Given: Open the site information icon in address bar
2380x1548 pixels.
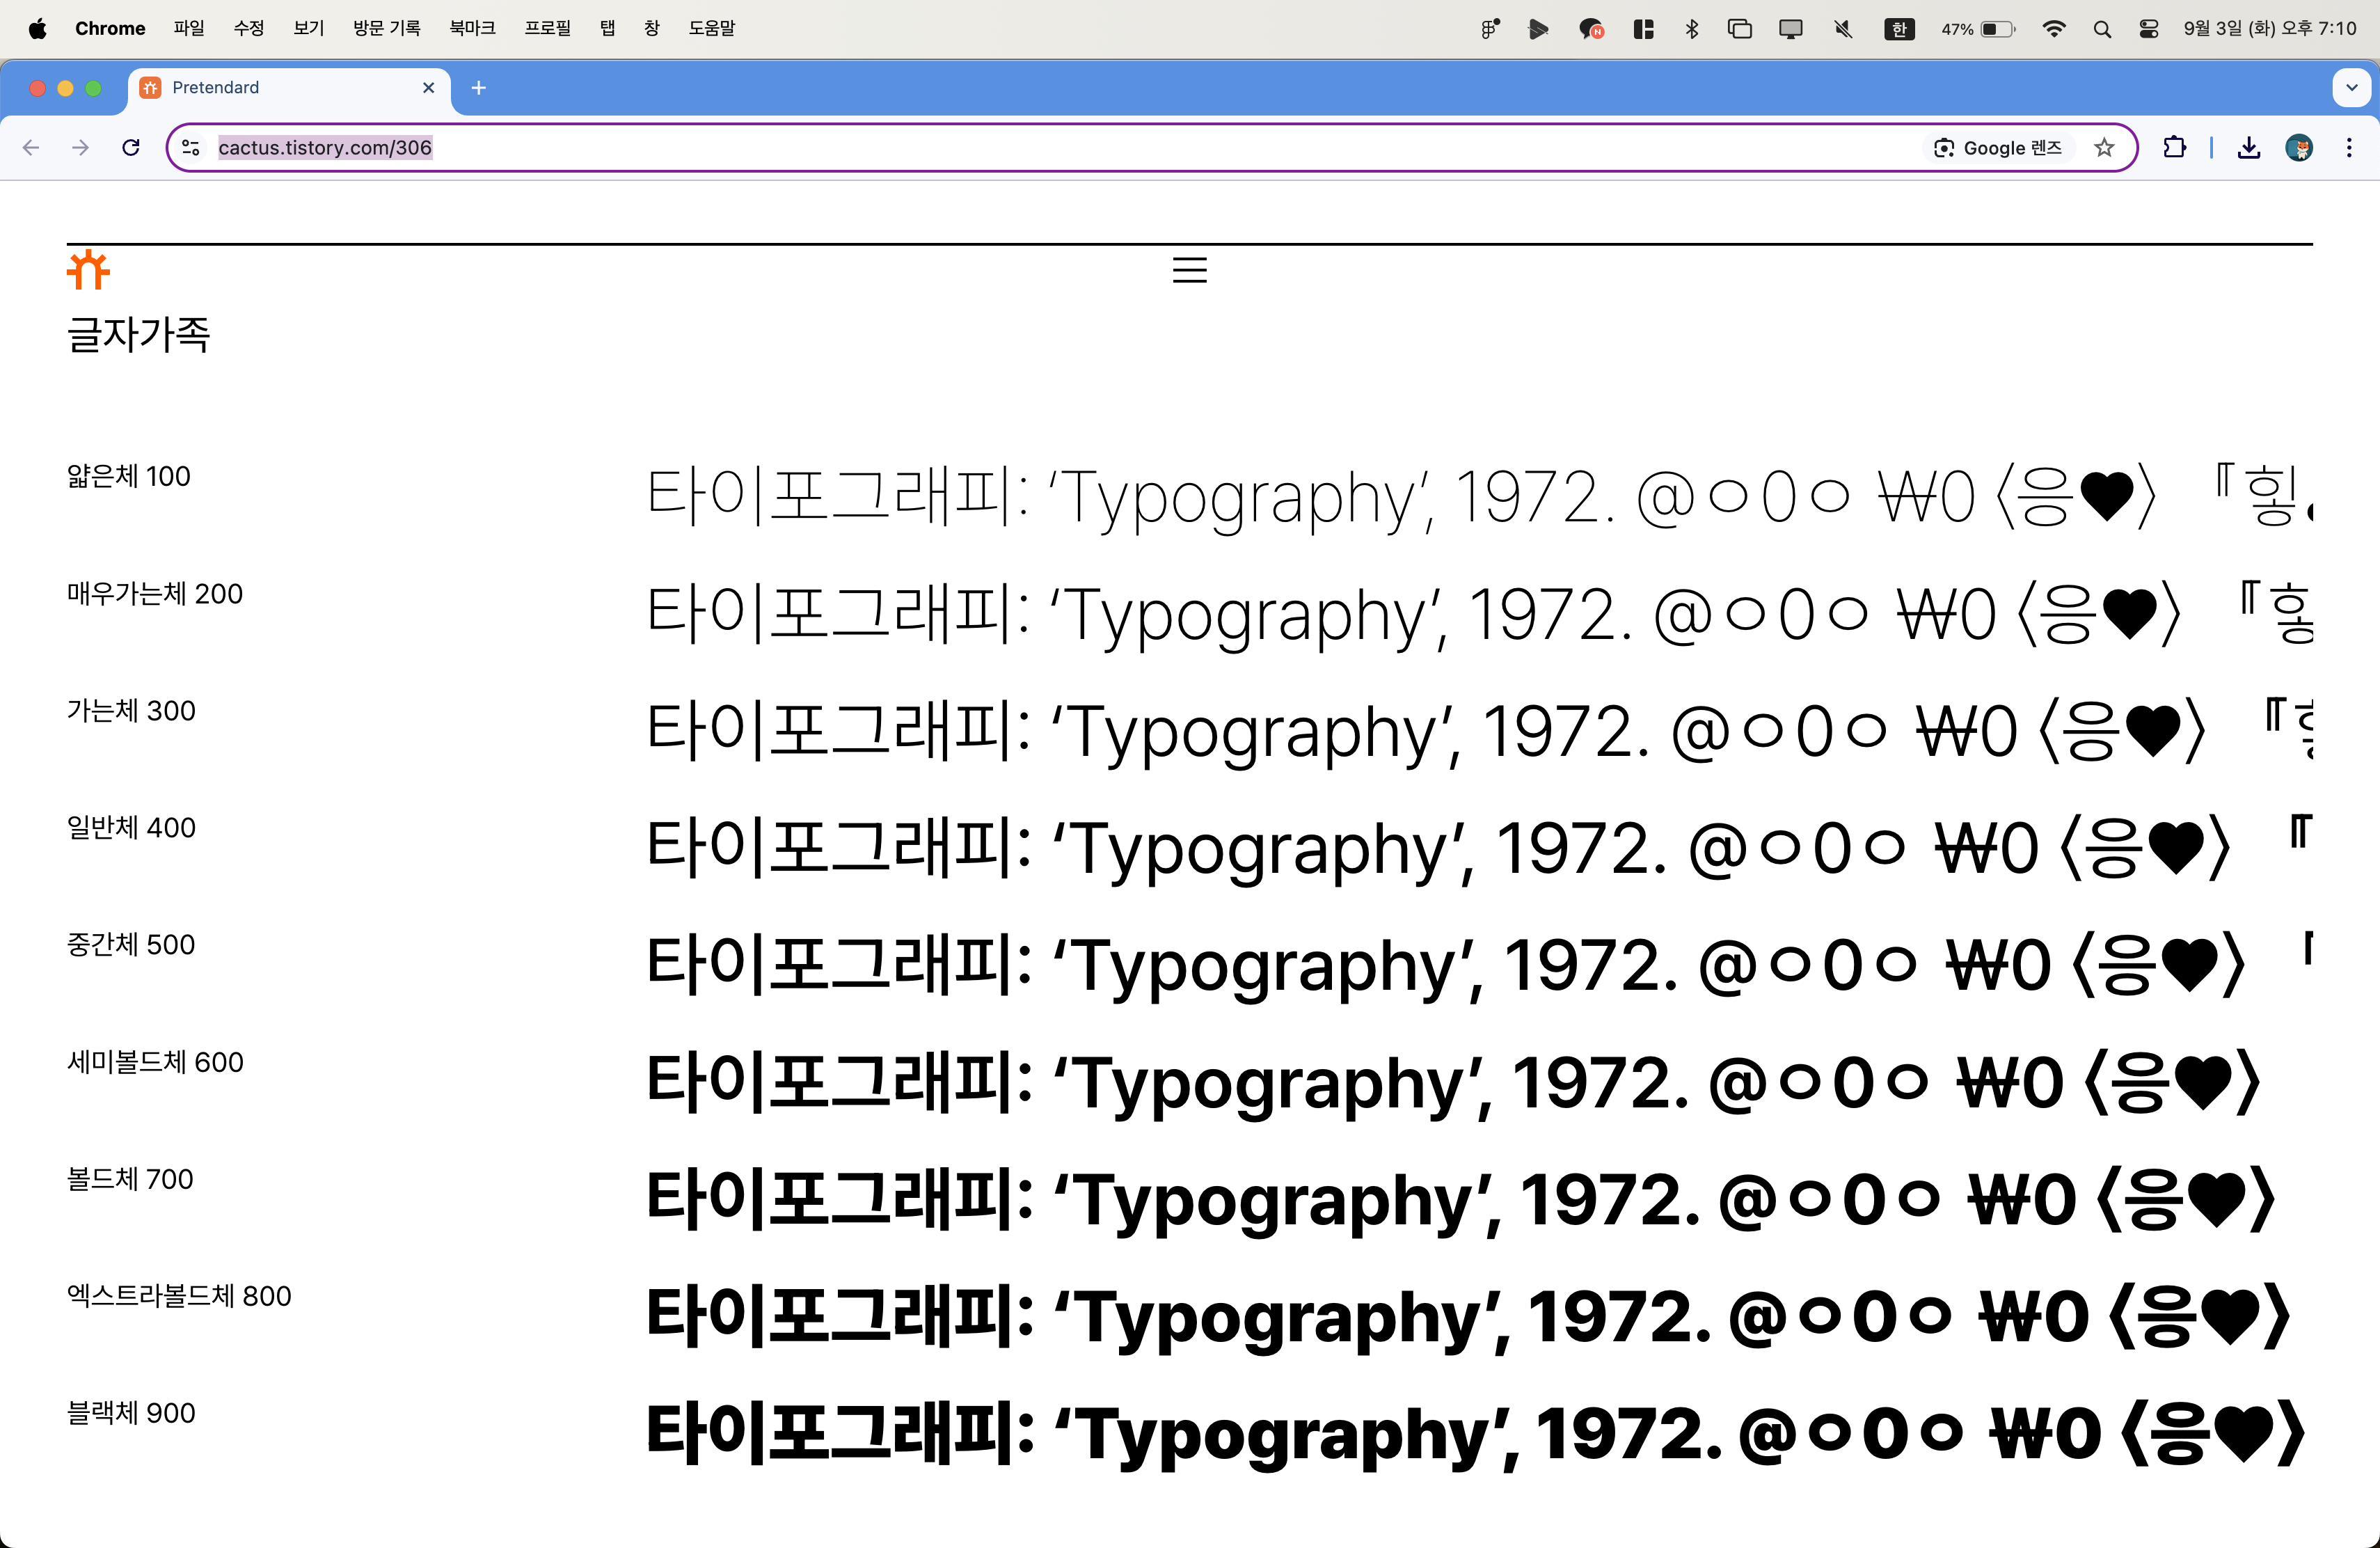Looking at the screenshot, I should coord(191,148).
